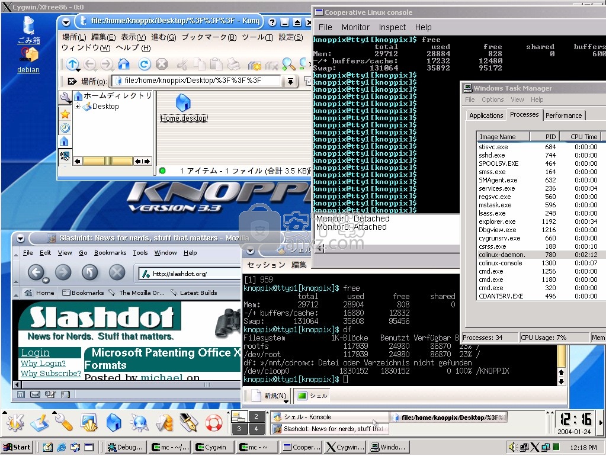Launch the KDE home folder panel icon

click(x=114, y=423)
